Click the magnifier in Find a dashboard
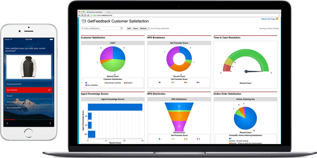Screen dimensions: 317x158 coord(82,29)
